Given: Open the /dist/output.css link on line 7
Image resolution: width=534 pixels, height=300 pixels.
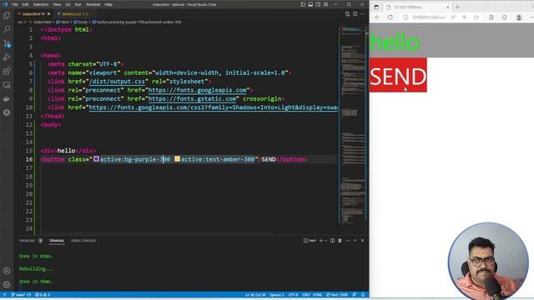Looking at the screenshot, I should [x=117, y=82].
